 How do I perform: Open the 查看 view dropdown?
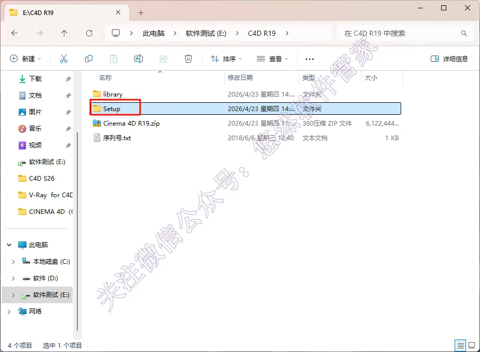[x=272, y=59]
